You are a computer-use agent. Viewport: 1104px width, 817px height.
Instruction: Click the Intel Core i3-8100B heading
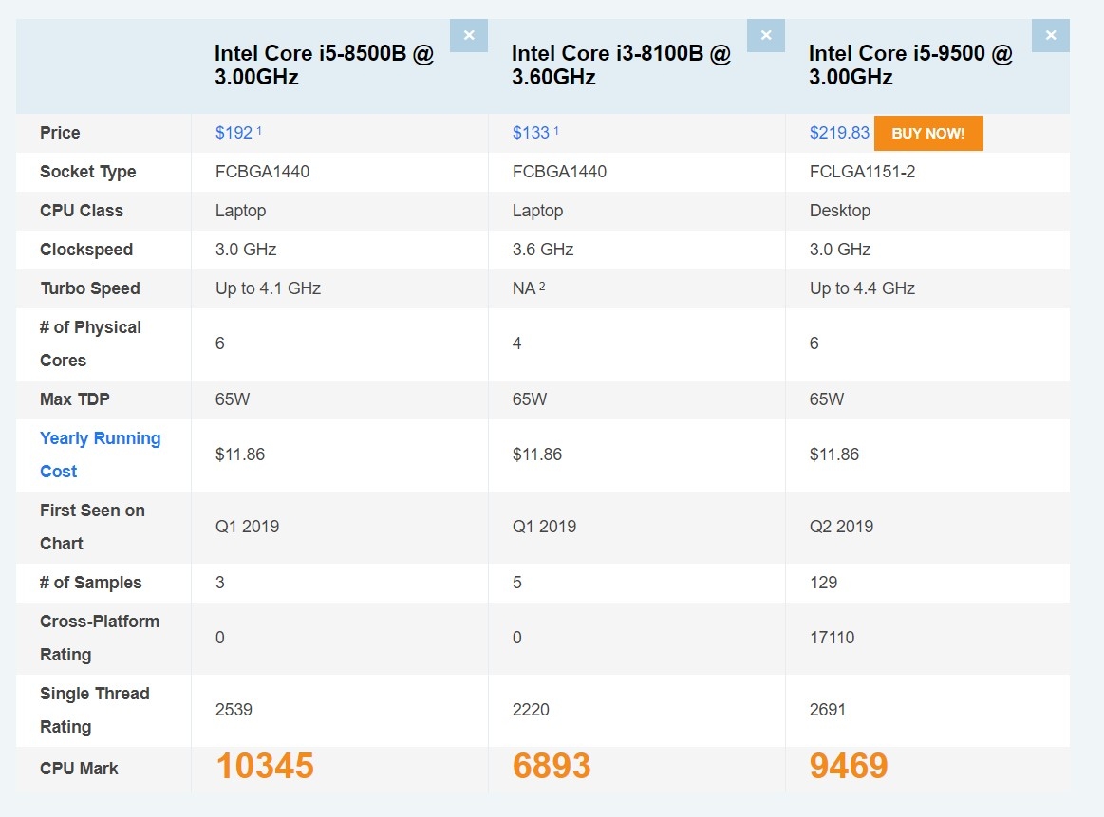[x=621, y=65]
